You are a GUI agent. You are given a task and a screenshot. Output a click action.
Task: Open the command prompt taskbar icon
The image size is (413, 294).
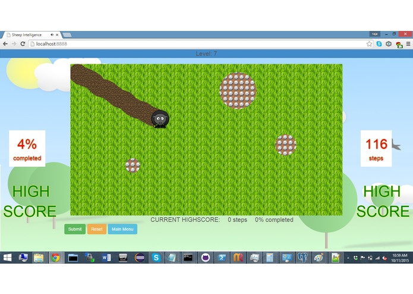[188, 258]
